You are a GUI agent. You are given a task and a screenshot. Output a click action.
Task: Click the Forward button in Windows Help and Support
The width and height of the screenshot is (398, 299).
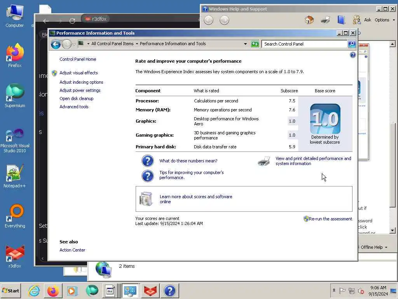click(224, 20)
